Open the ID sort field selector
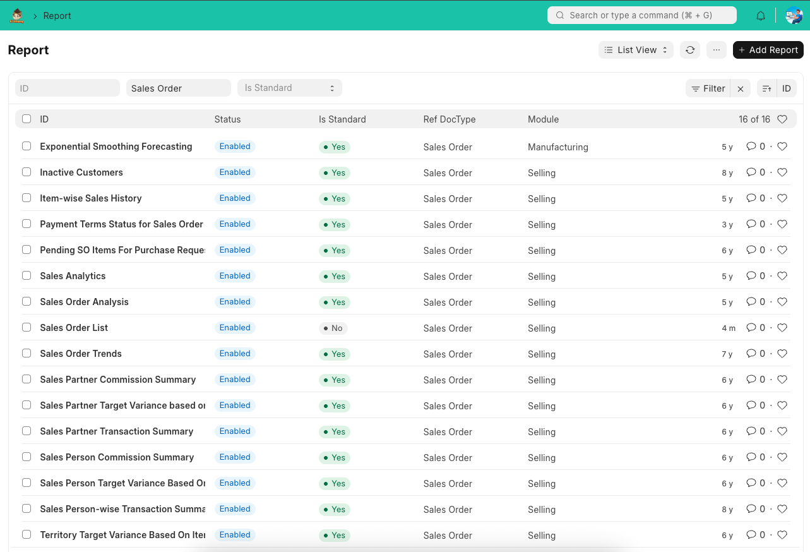Screen dimensions: 810x552 coord(786,88)
